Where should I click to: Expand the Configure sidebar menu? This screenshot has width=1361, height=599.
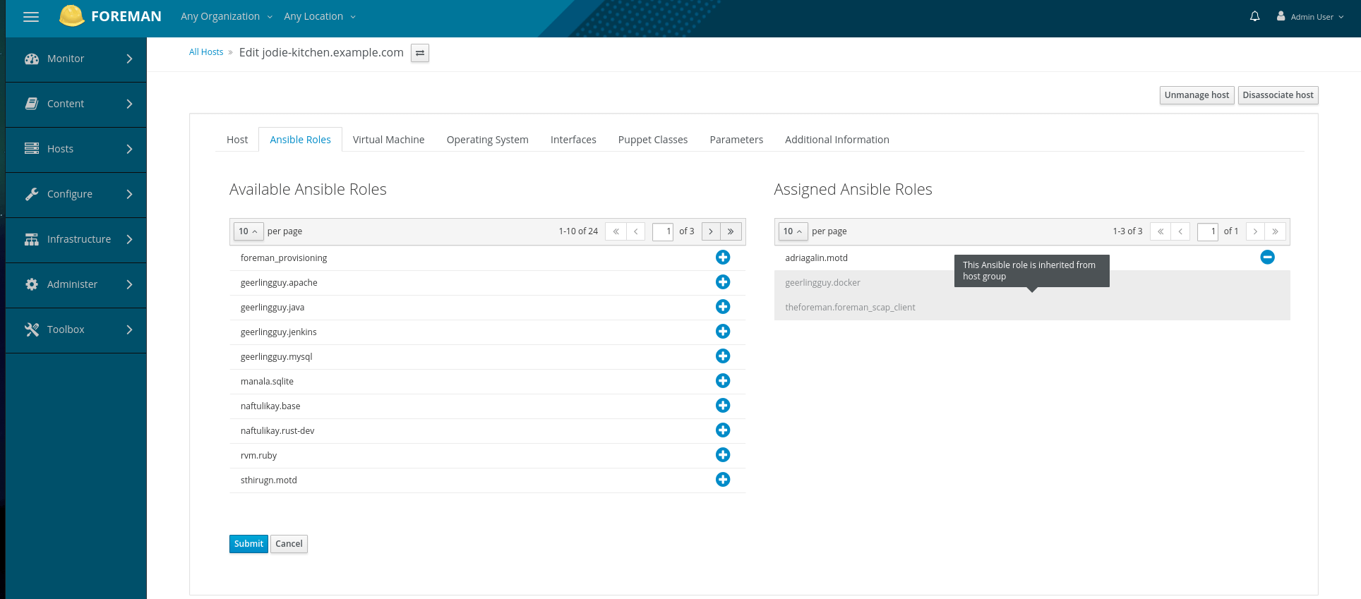point(76,195)
